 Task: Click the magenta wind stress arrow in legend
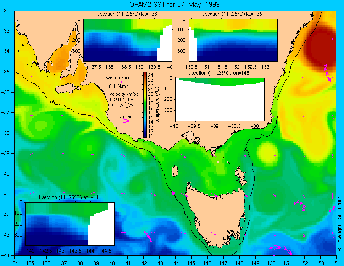120,82
